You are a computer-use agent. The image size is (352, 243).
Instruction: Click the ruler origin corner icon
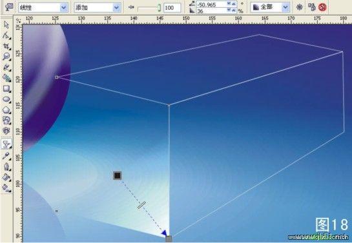19,21
